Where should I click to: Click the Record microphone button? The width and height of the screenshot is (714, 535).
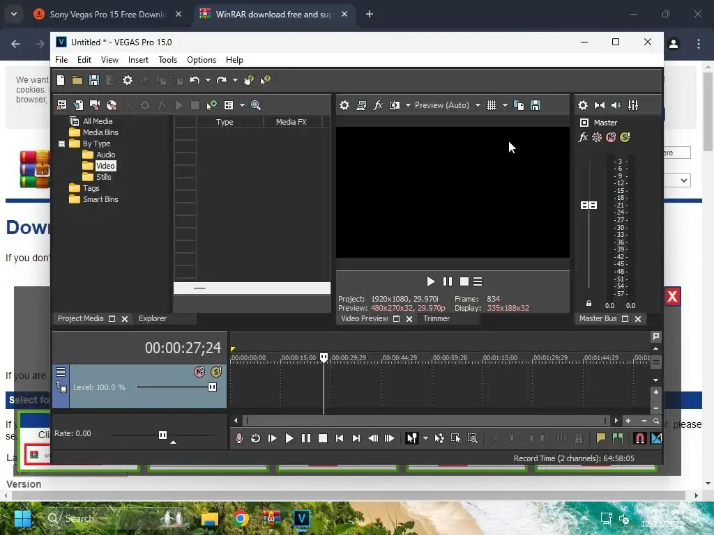(239, 438)
